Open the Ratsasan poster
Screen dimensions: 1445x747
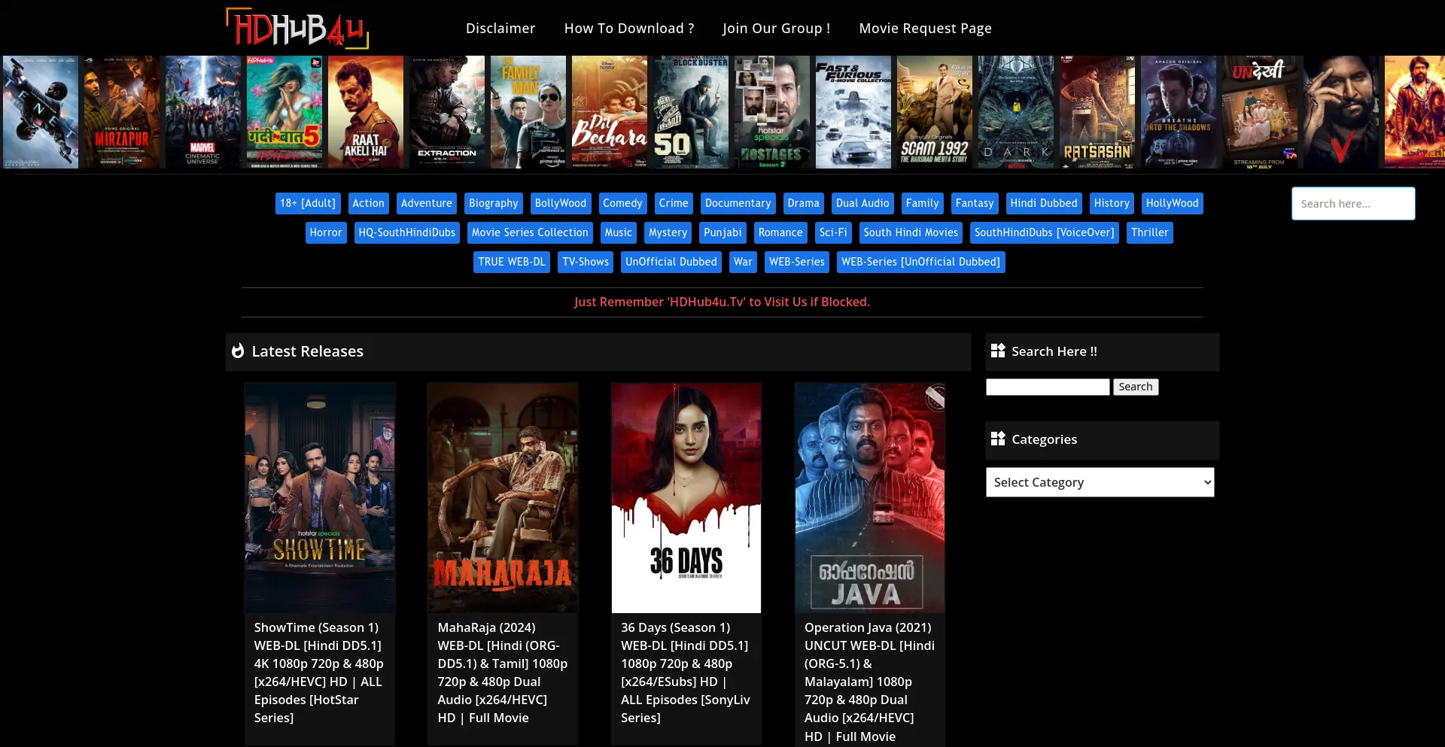pos(1097,112)
